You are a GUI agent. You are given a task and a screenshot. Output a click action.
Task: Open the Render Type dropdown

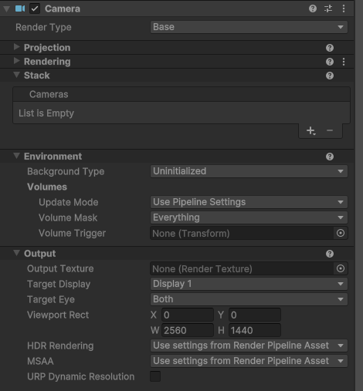pos(249,27)
